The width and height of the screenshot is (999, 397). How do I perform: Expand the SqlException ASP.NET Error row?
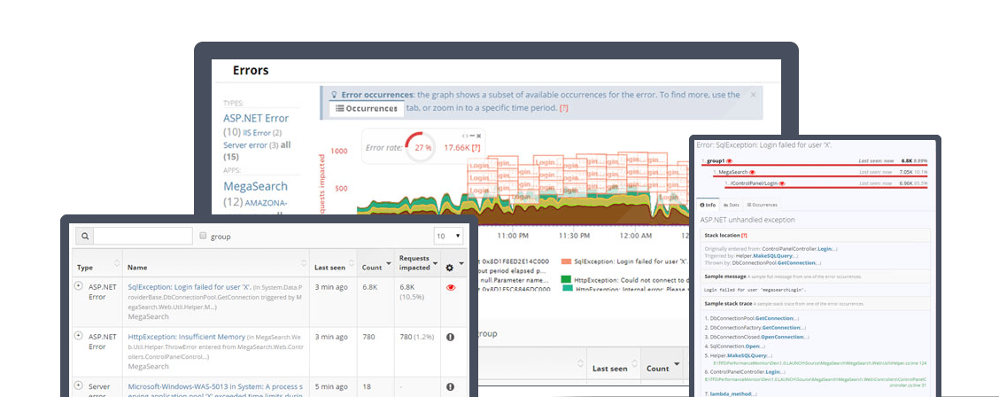(x=79, y=286)
